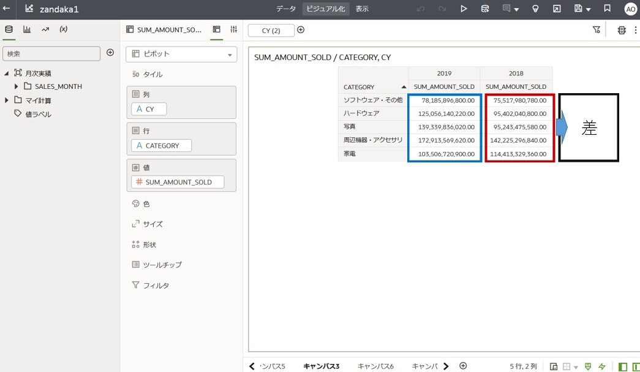The image size is (640, 372).
Task: Switch to the データ tab
Action: [x=286, y=9]
